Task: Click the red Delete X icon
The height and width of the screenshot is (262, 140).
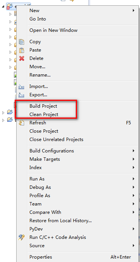Action: [22, 58]
